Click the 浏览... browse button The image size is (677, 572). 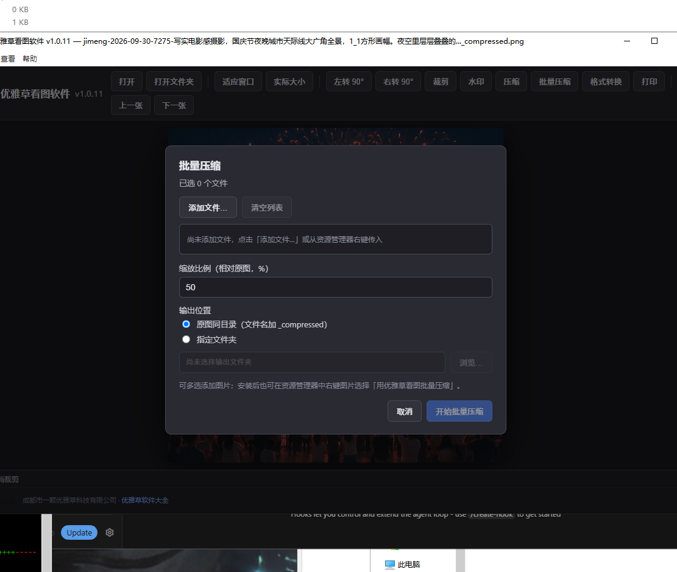(x=471, y=363)
